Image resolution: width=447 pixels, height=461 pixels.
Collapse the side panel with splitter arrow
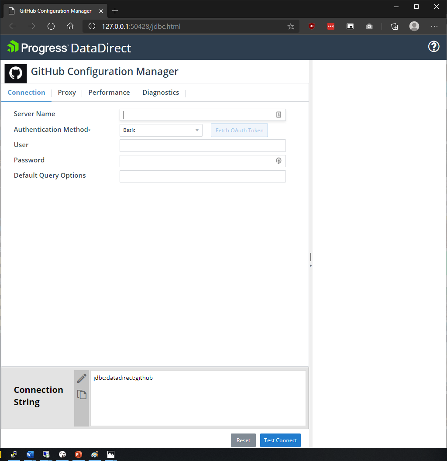[311, 265]
